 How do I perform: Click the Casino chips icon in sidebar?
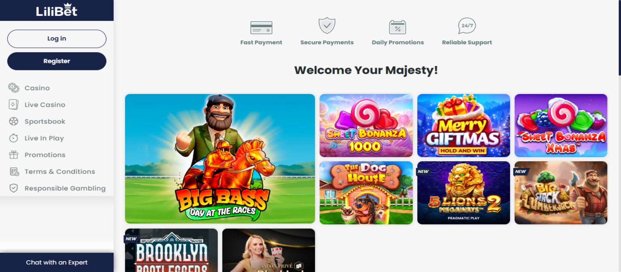14,88
